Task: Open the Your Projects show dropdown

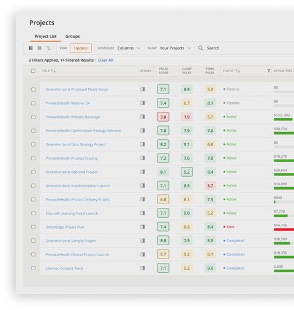Action: (175, 48)
